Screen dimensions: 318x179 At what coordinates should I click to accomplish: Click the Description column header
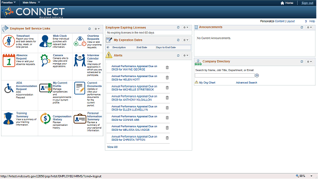click(119, 47)
